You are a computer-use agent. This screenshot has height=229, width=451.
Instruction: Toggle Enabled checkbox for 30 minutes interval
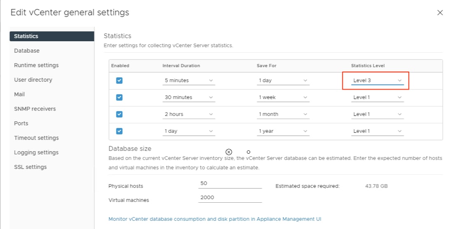[119, 97]
